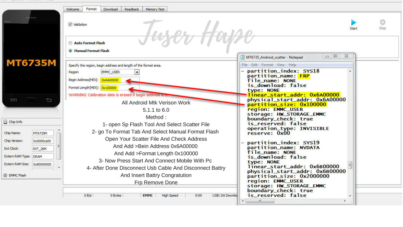Viewport: 403px width, 227px height.
Task: Click the '0:00' timer in status bar
Action: [198, 195]
